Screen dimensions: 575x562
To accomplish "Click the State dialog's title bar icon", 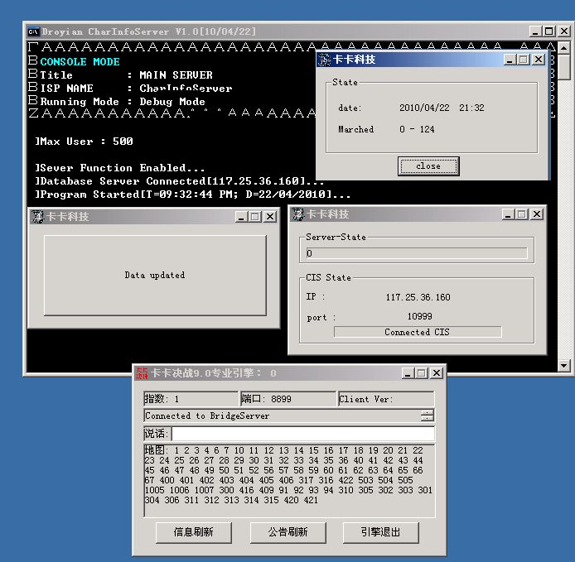I will click(324, 60).
